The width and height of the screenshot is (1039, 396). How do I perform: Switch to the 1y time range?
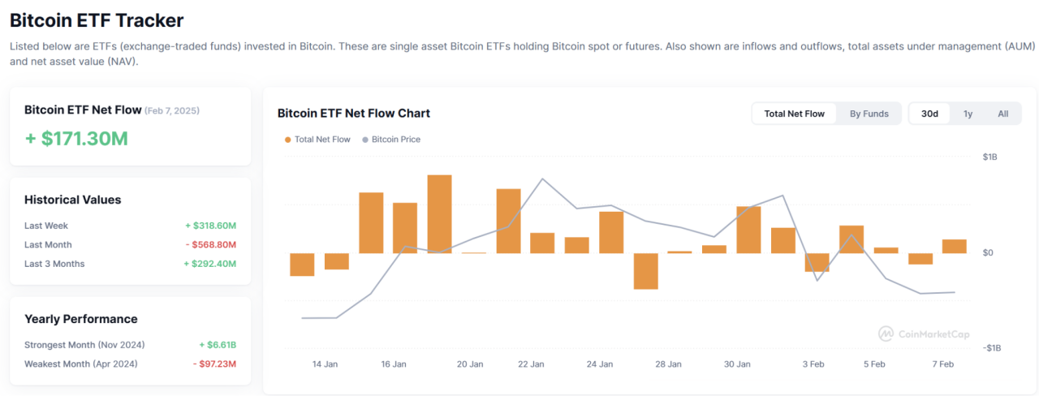tap(968, 114)
